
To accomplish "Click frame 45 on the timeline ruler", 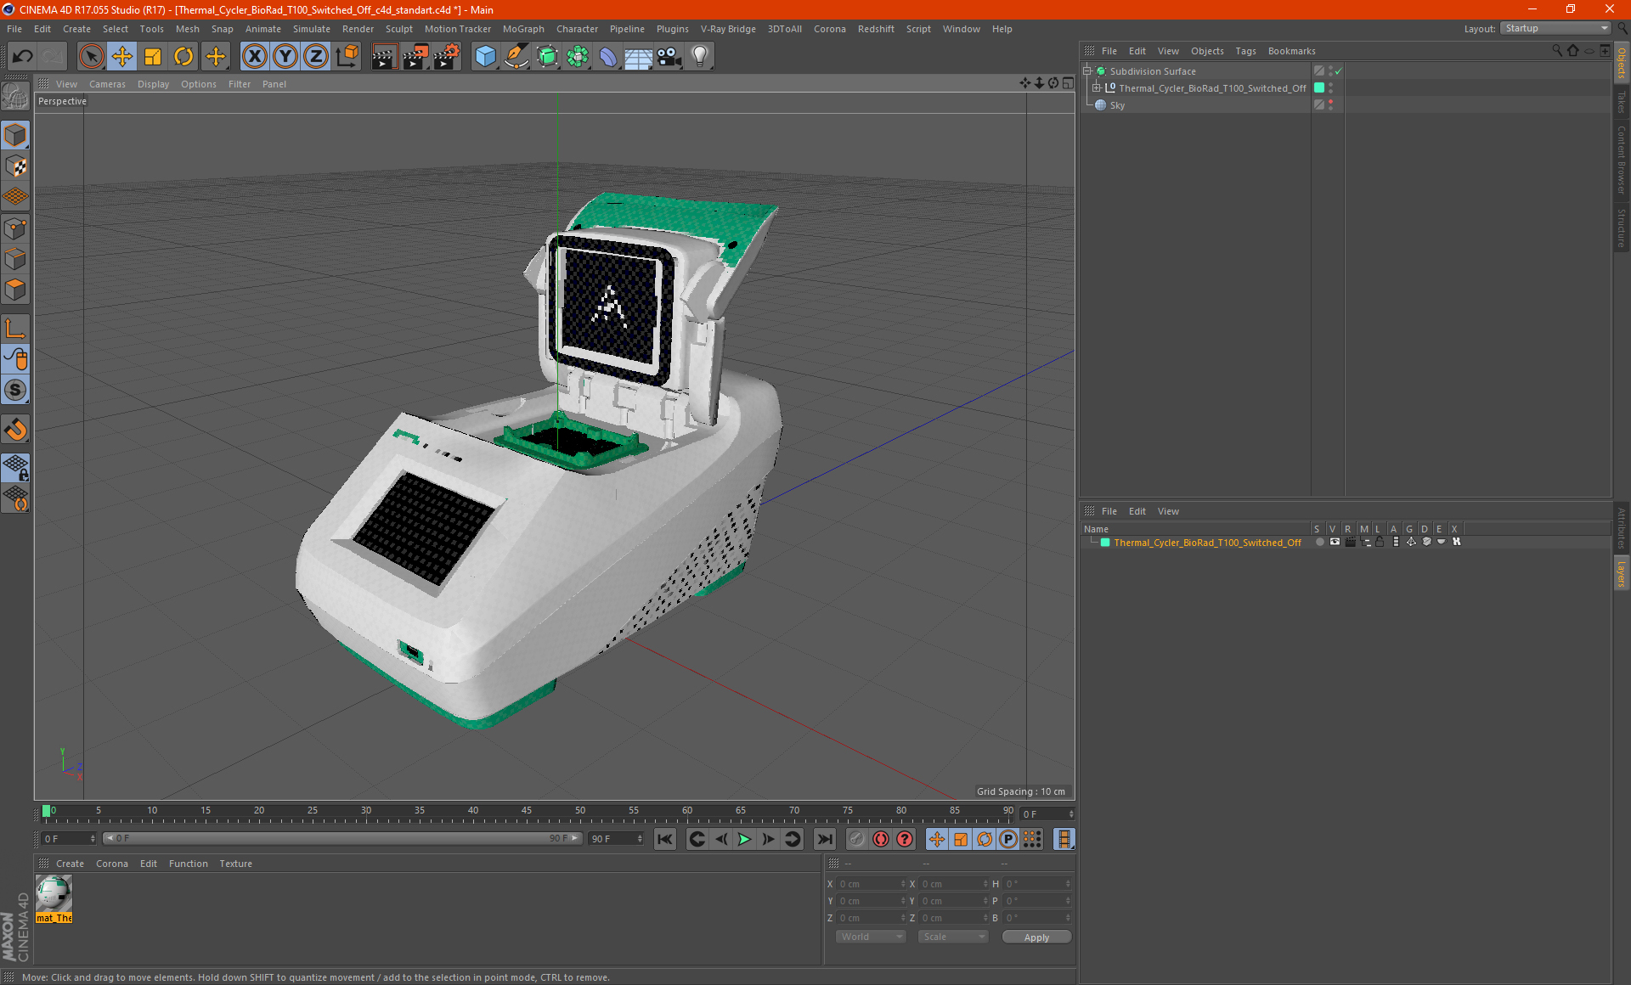I will click(527, 811).
